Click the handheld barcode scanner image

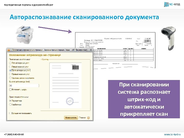(x=168, y=39)
